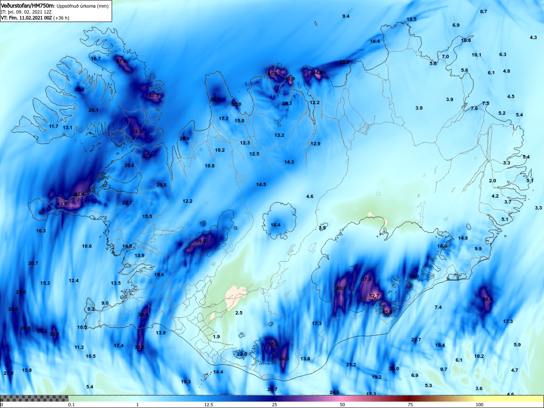Click the 100 label on the color scale

[479, 405]
